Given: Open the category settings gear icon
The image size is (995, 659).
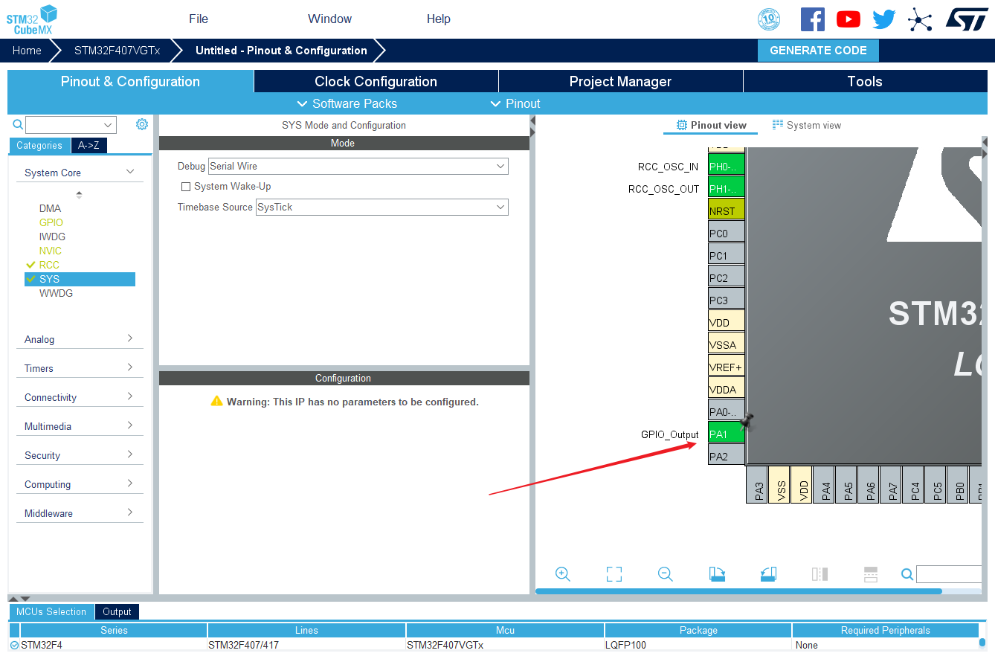Looking at the screenshot, I should click(x=142, y=124).
